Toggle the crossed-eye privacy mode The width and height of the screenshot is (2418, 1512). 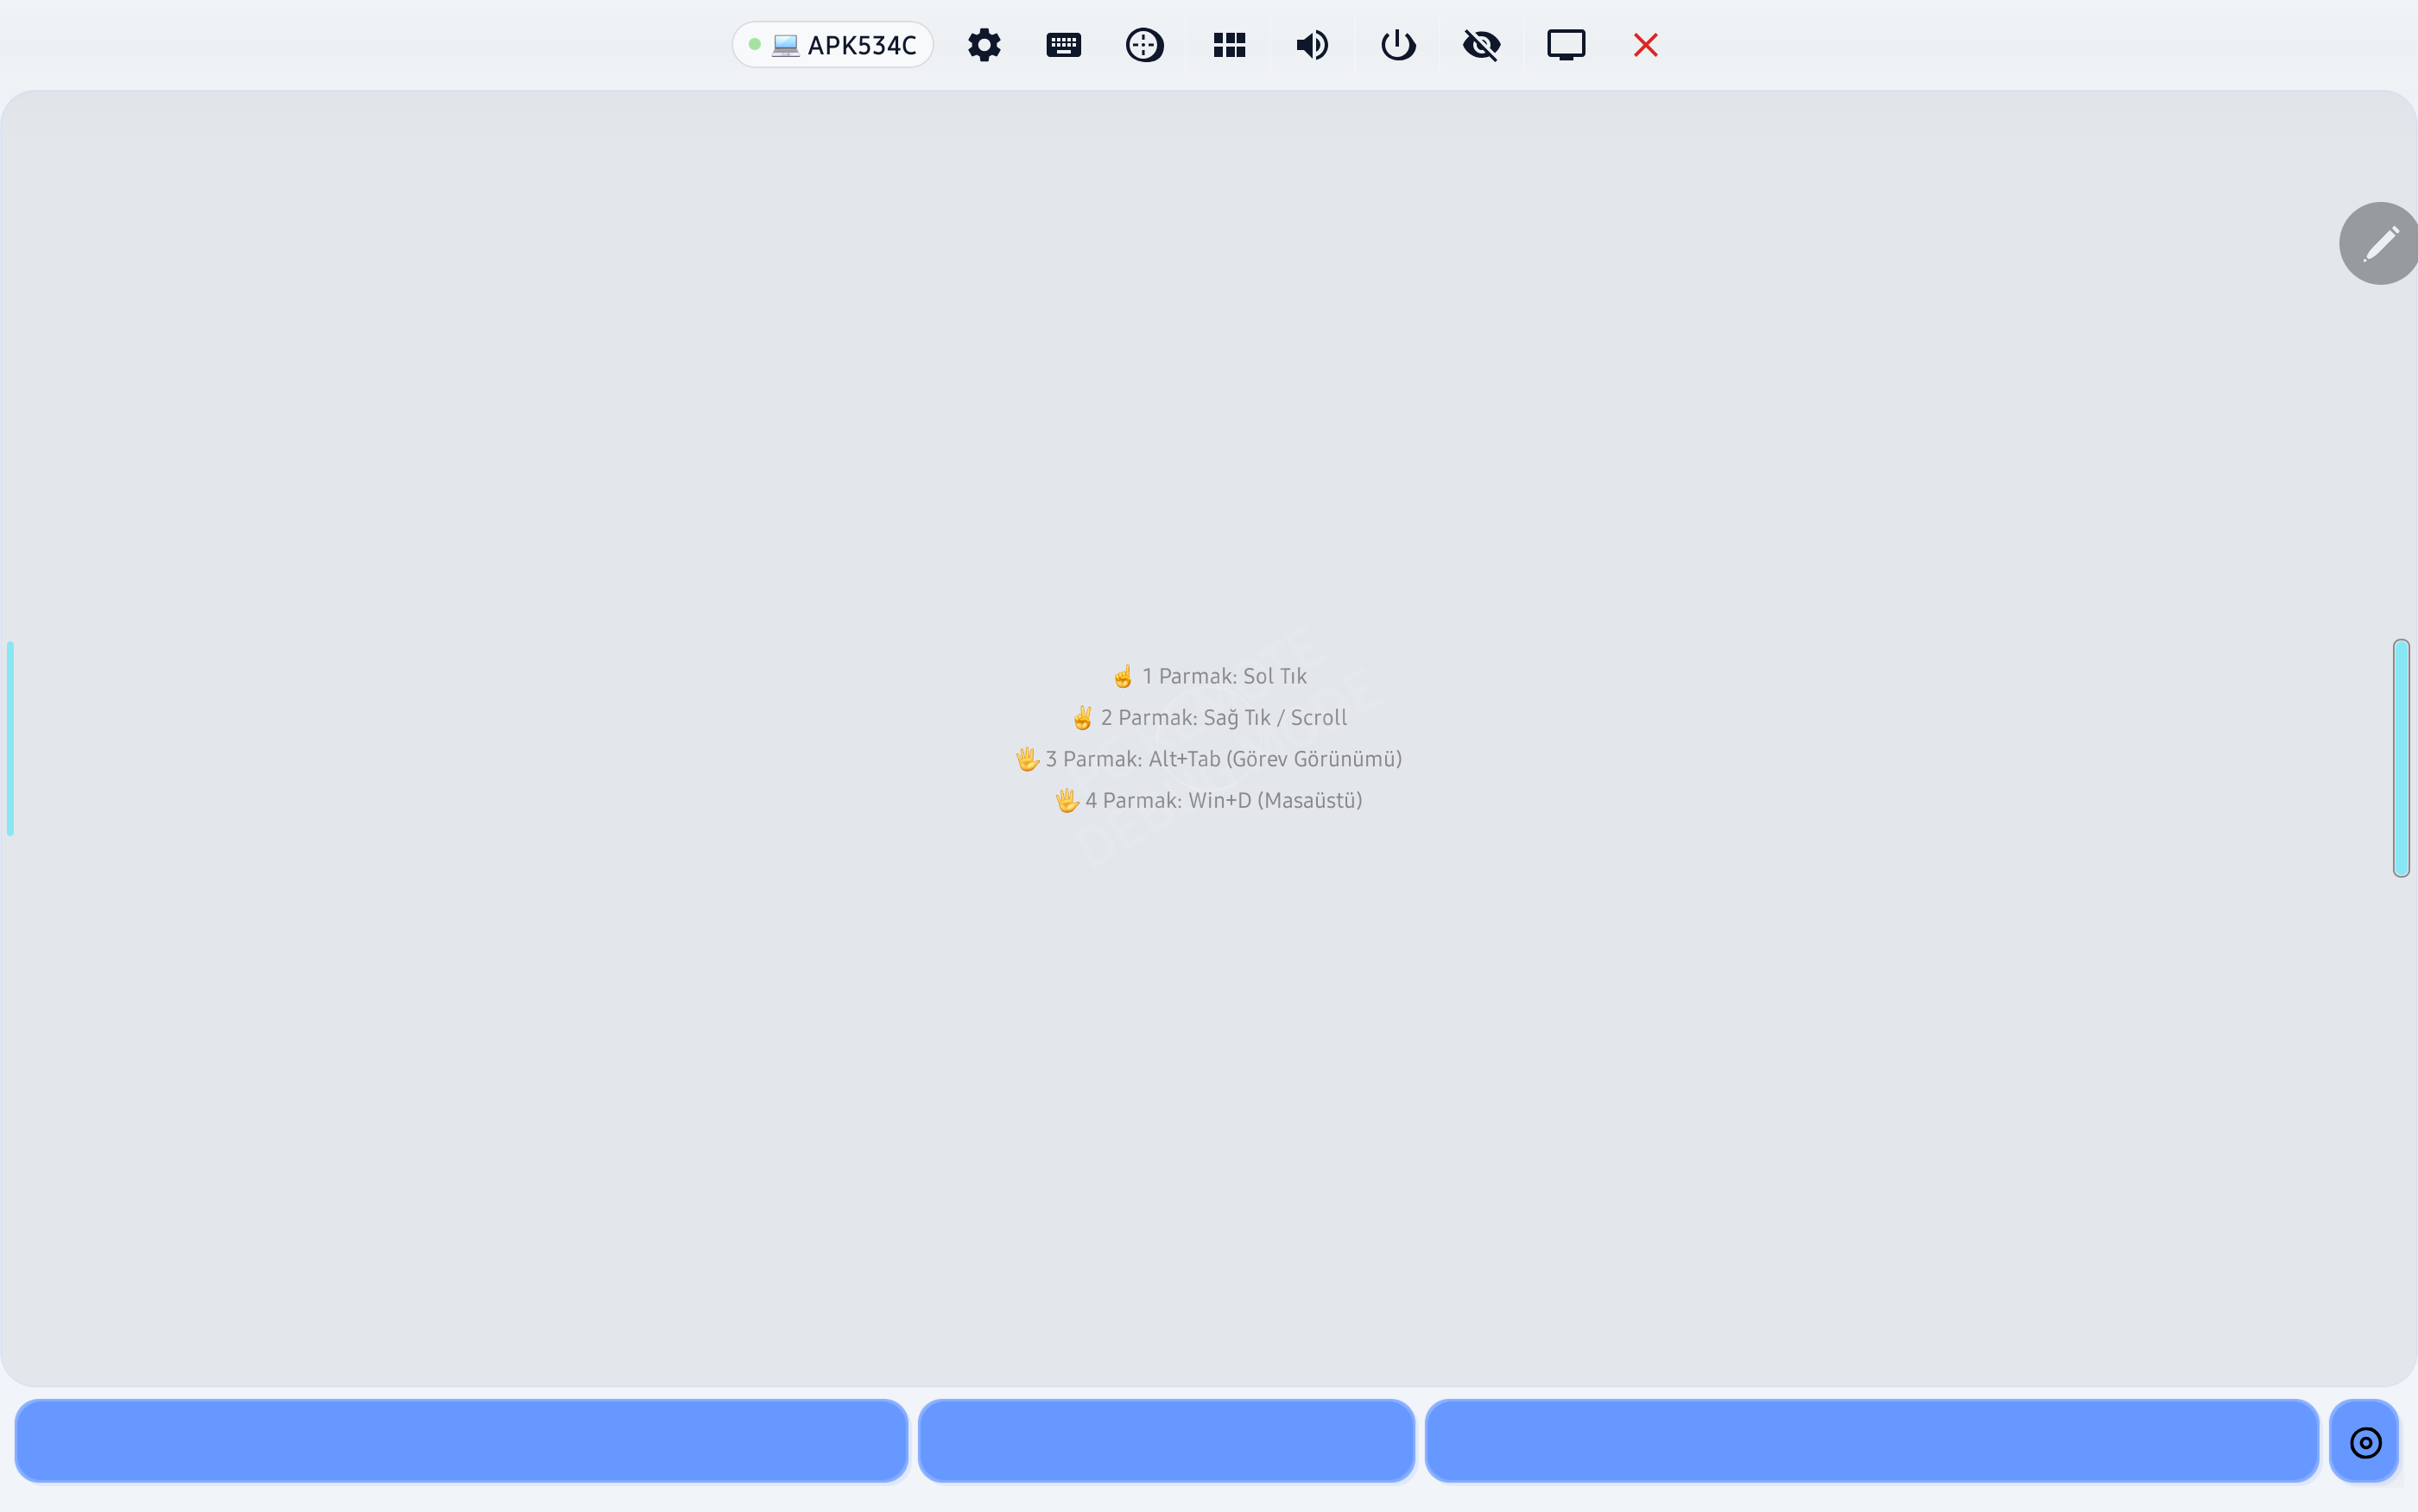tap(1481, 45)
